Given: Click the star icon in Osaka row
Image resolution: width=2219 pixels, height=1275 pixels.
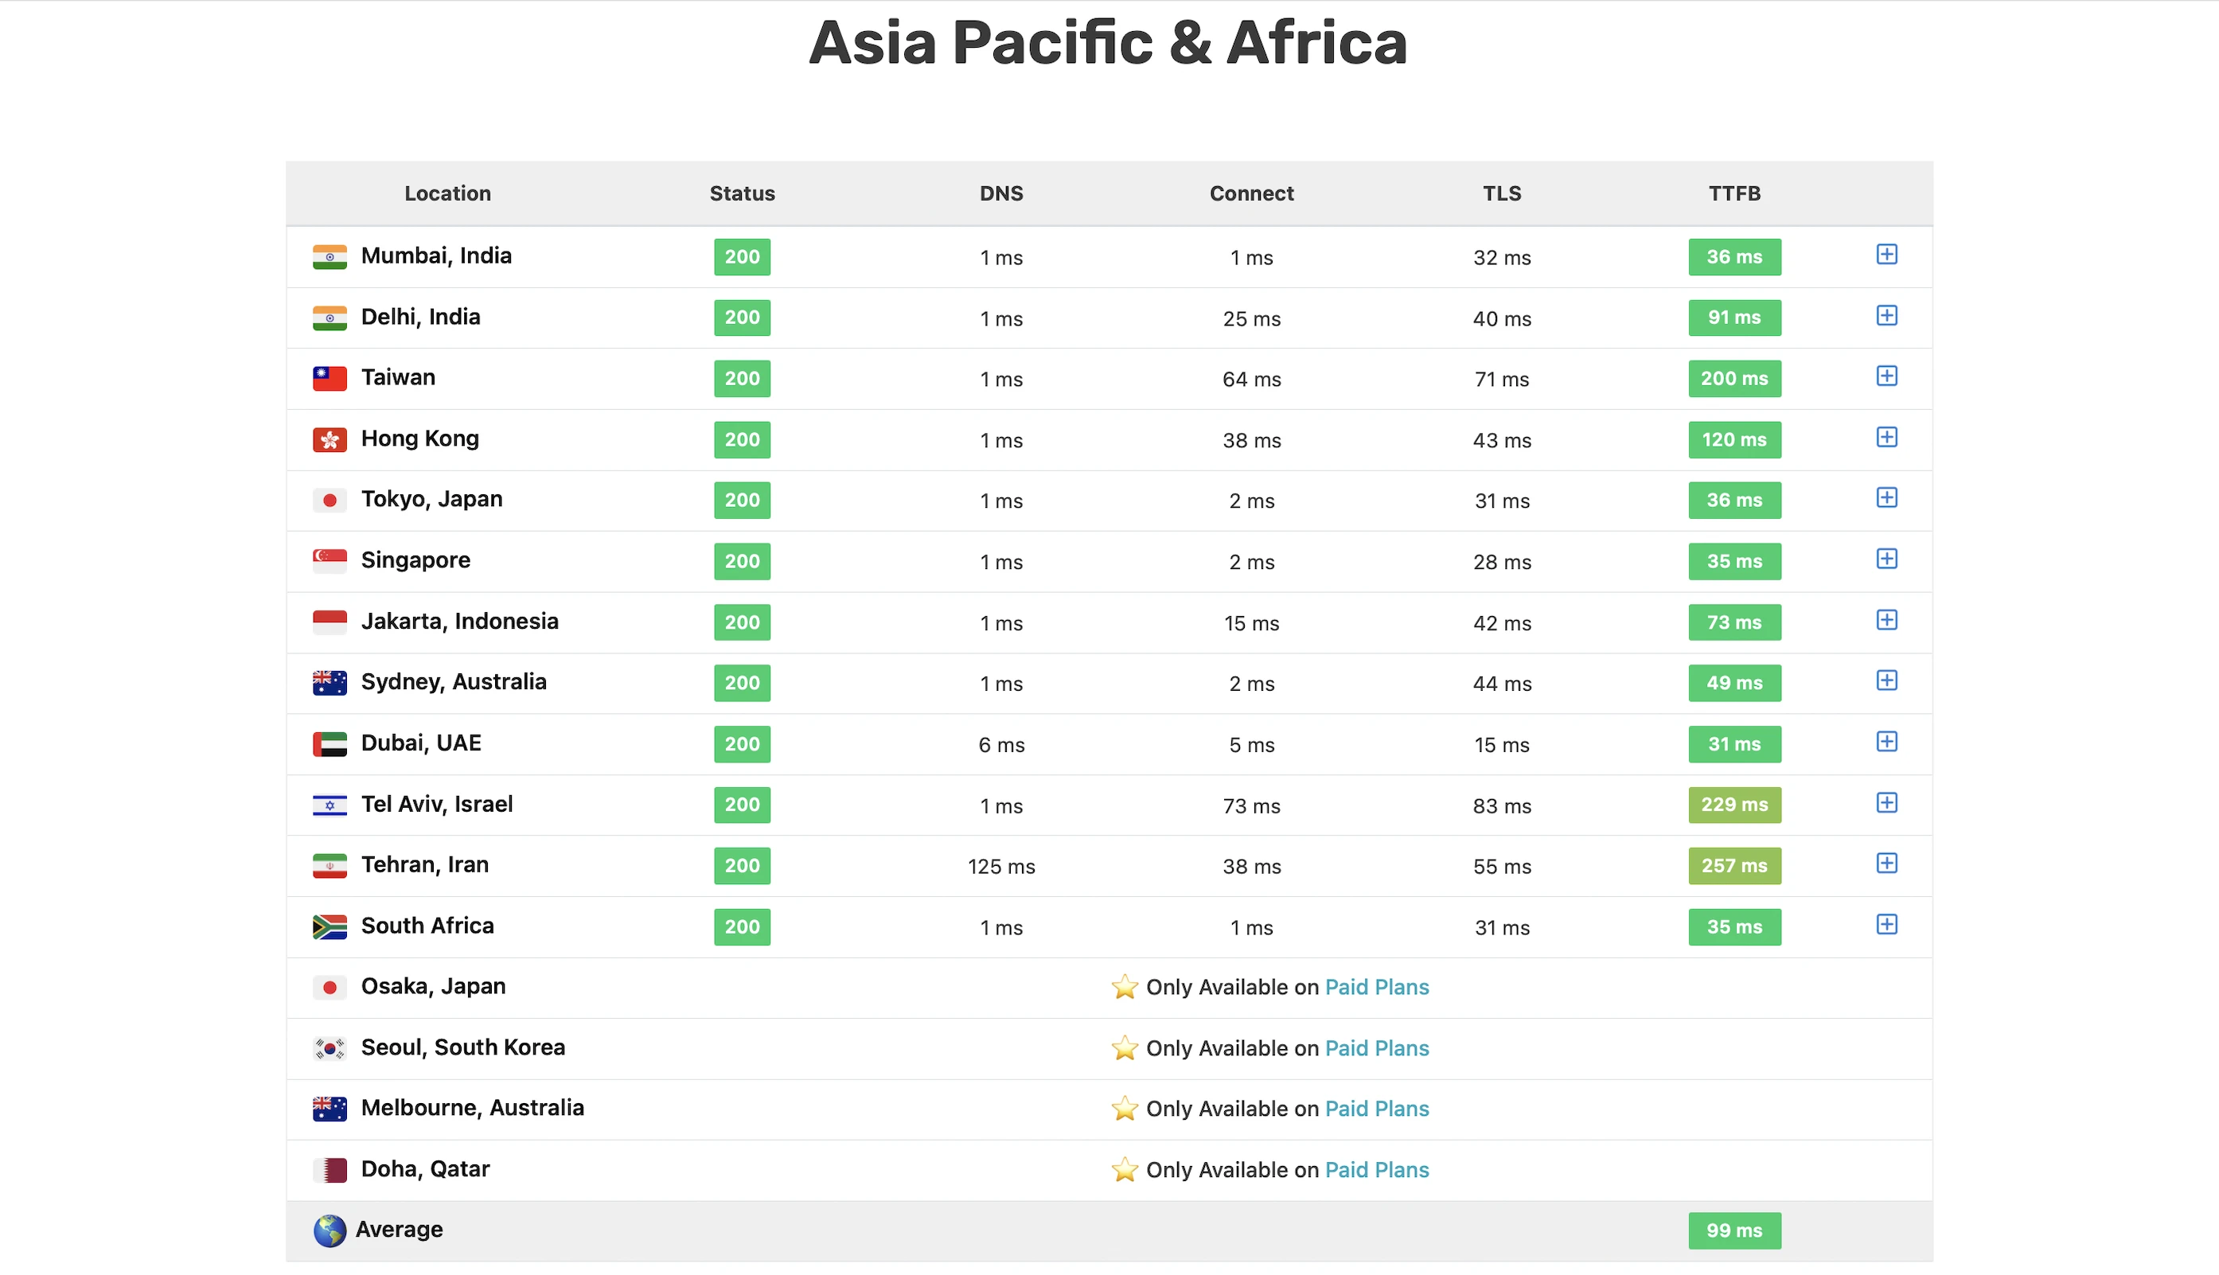Looking at the screenshot, I should (x=1125, y=987).
